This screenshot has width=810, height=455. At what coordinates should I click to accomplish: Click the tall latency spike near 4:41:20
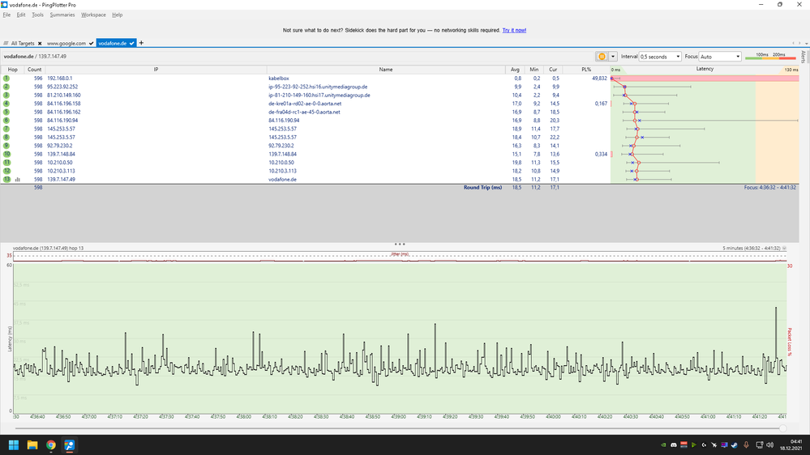click(x=775, y=333)
